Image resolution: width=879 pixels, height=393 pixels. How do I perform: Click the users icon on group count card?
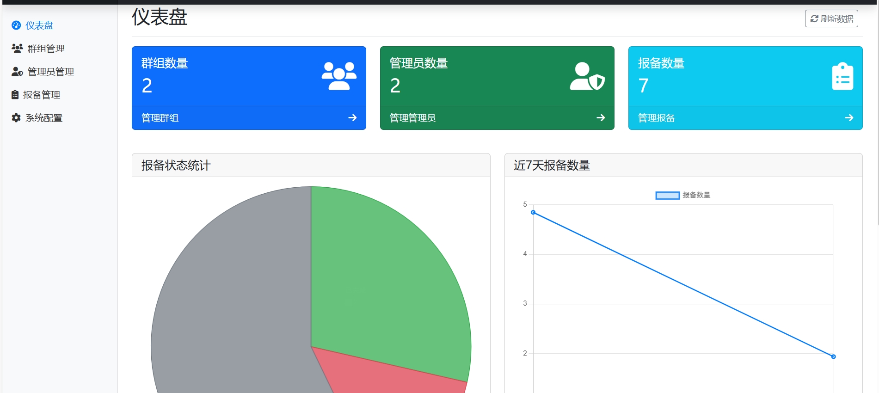click(x=339, y=76)
